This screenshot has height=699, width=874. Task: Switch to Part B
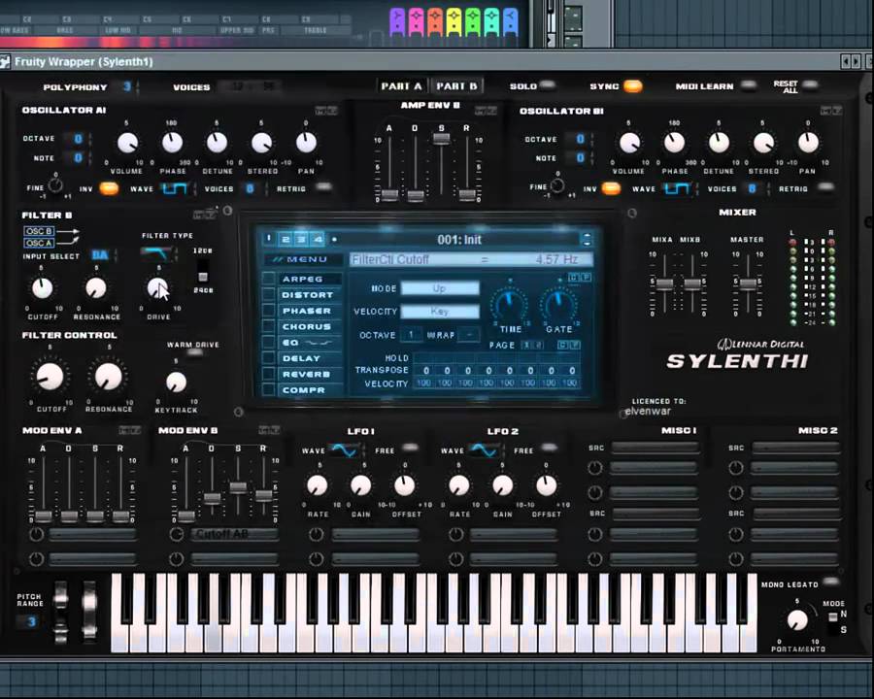(x=457, y=85)
